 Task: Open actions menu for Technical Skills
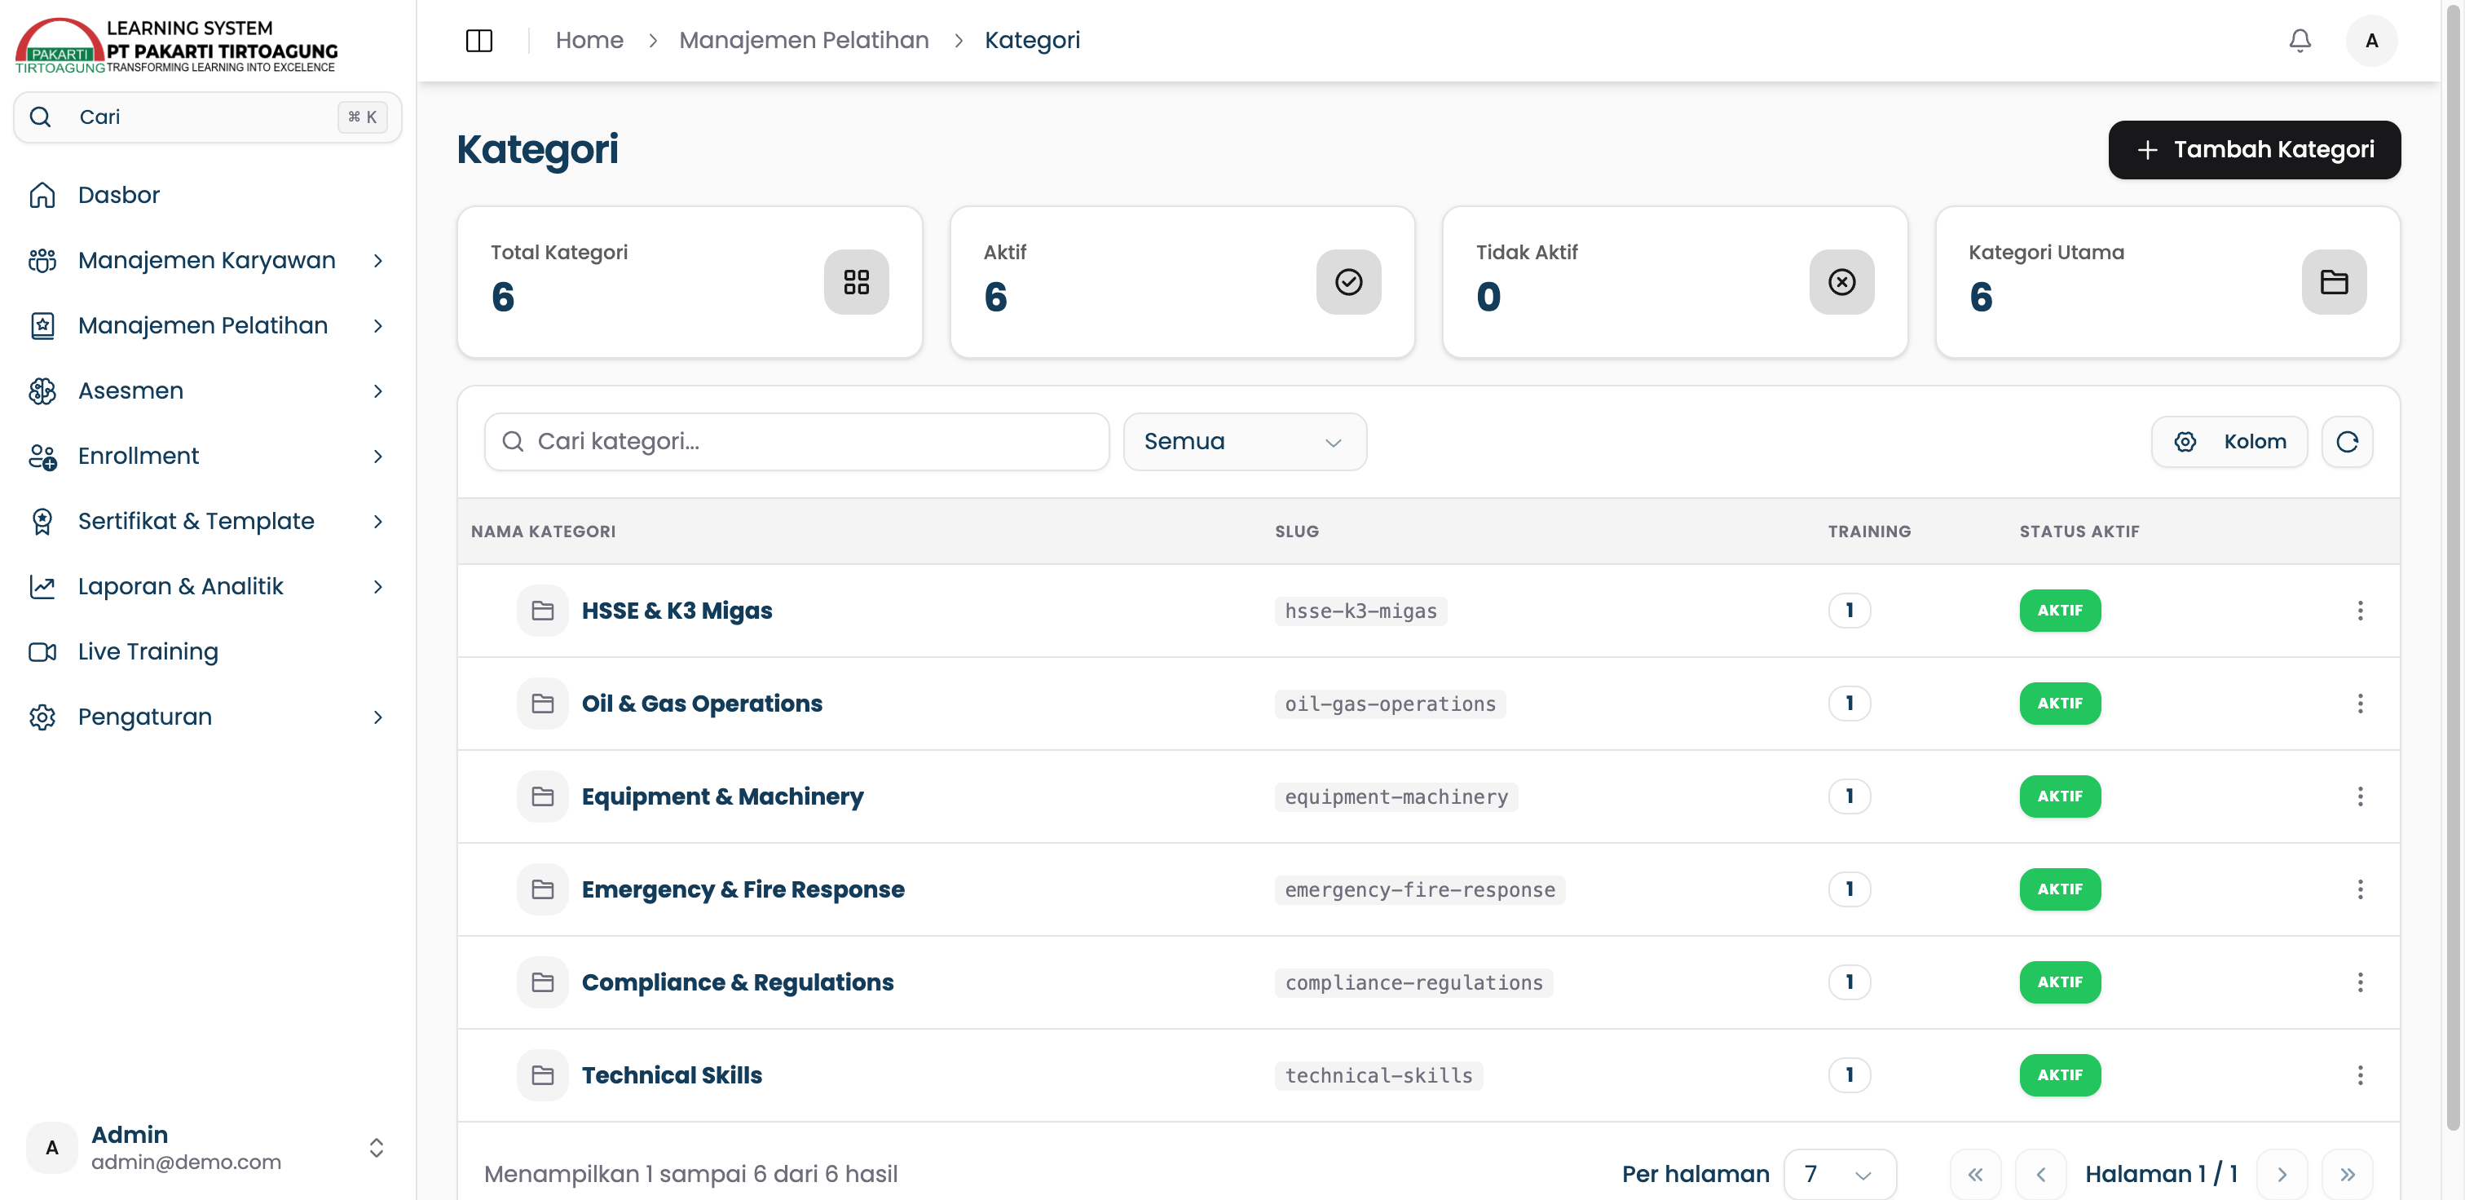point(2360,1074)
